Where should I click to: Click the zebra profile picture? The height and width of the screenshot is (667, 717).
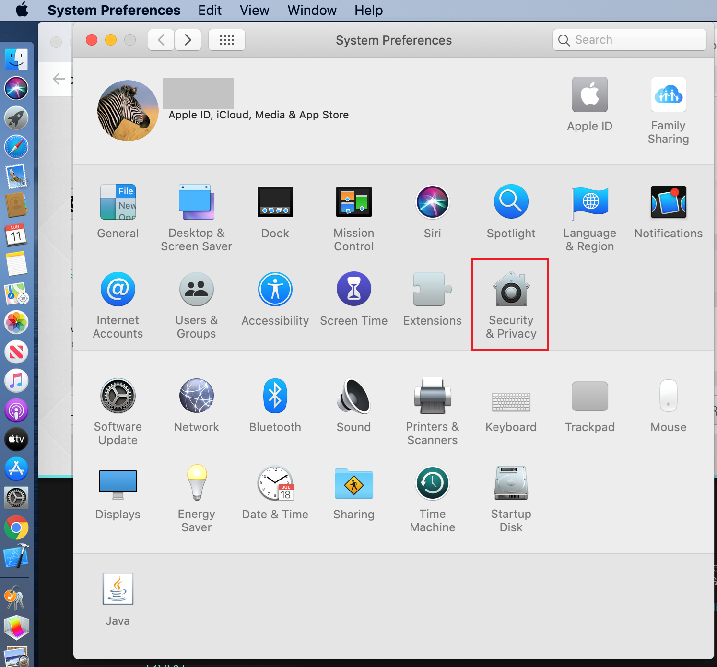coord(128,111)
